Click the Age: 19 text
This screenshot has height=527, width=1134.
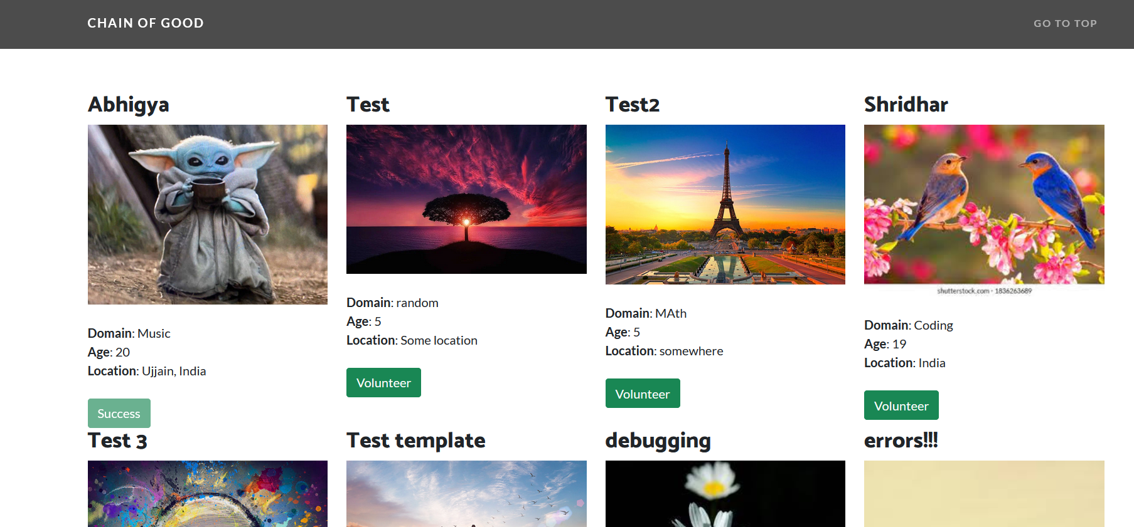point(885,344)
